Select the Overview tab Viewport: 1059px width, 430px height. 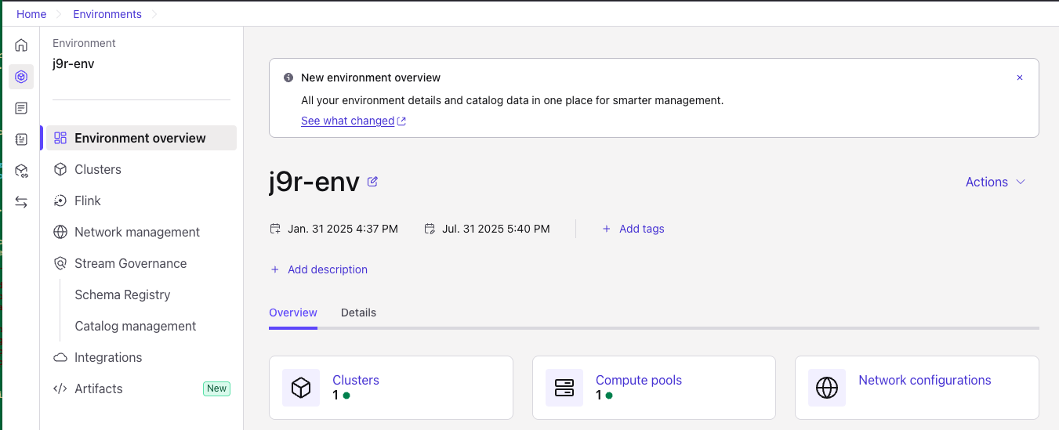(292, 313)
